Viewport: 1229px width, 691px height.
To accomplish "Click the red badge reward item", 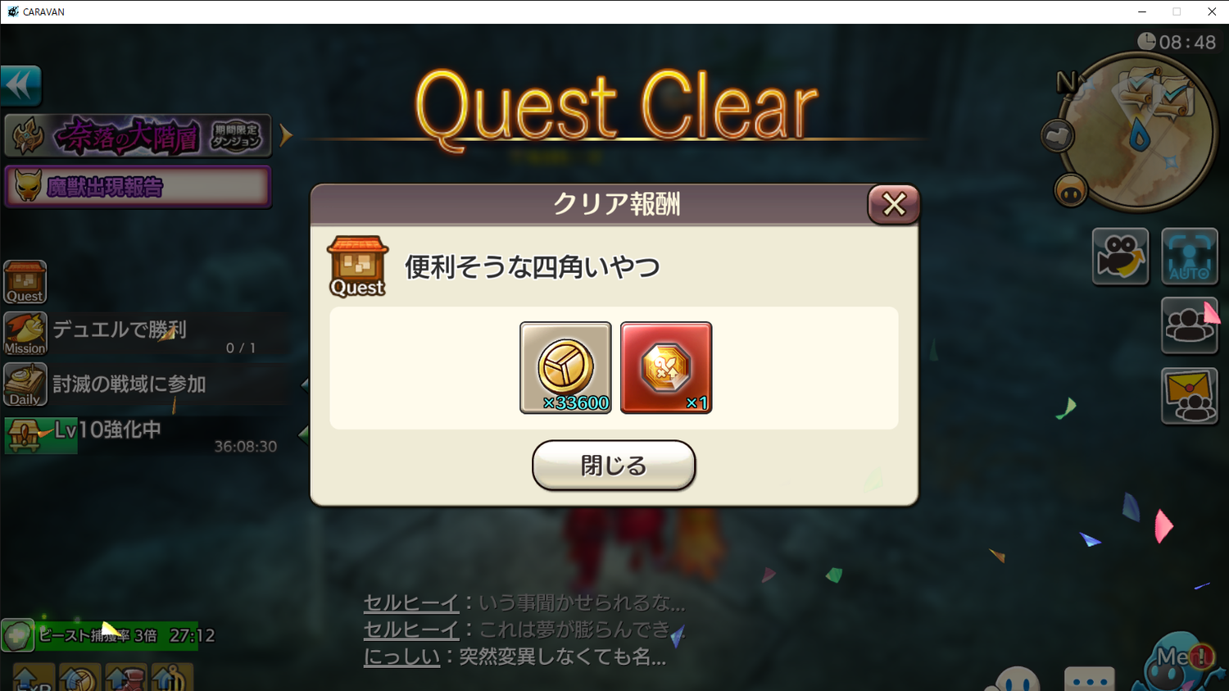I will point(666,367).
